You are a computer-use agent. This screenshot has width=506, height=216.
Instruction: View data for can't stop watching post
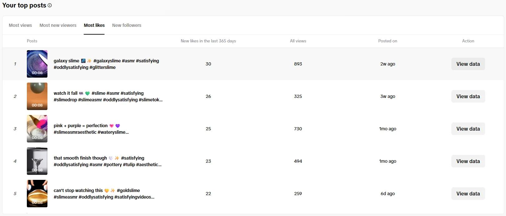coord(468,194)
